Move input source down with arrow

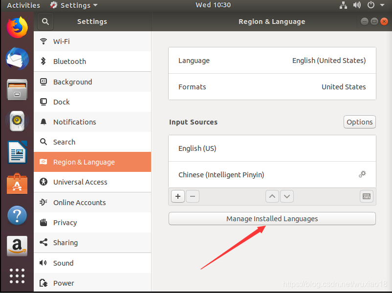click(287, 196)
